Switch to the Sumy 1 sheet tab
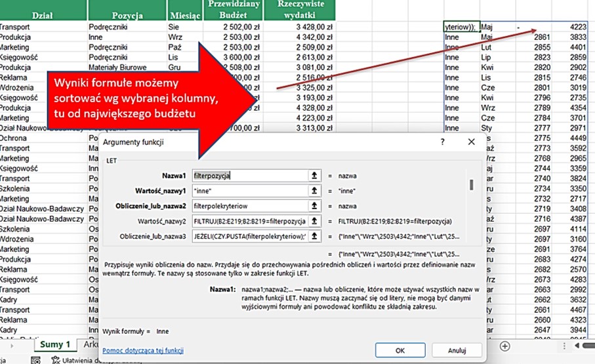This screenshot has width=595, height=364. tap(55, 344)
